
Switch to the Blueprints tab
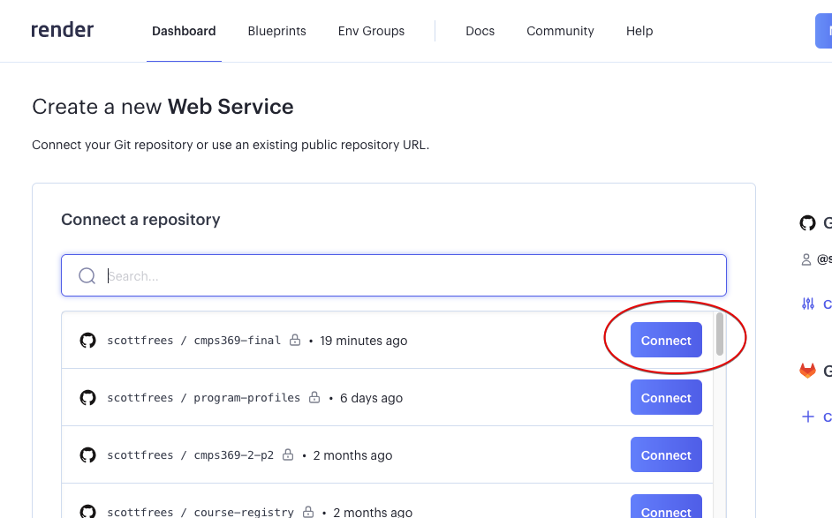coord(276,31)
